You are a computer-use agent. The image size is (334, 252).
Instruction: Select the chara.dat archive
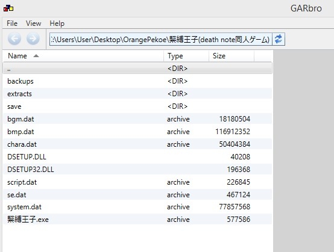[x=137, y=144]
